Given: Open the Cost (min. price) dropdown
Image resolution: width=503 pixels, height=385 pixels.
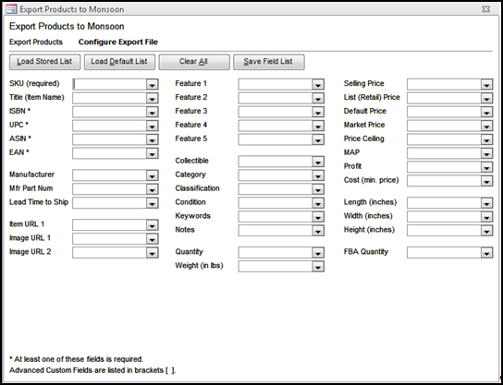Looking at the screenshot, I should pos(486,181).
